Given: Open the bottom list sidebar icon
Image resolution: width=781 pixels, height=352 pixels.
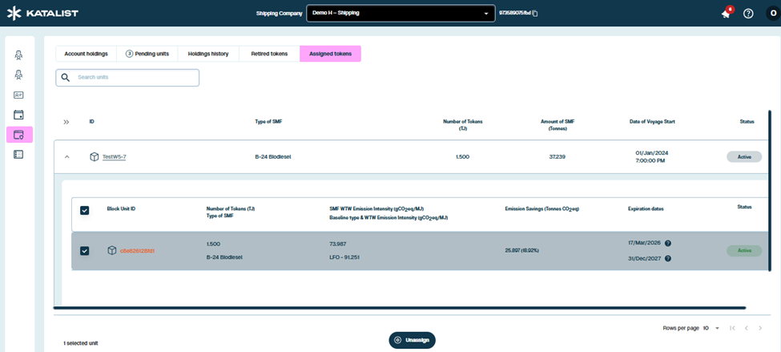Looking at the screenshot, I should tap(18, 154).
